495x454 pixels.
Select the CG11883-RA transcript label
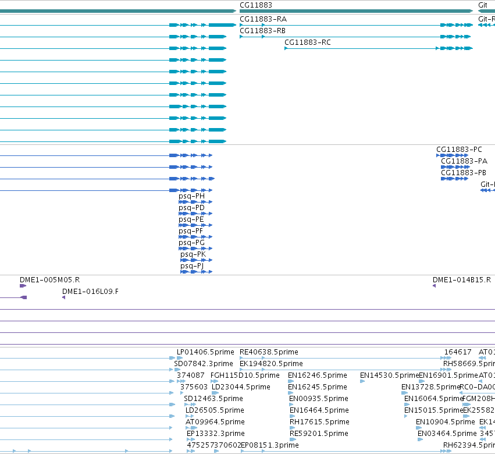pyautogui.click(x=263, y=19)
